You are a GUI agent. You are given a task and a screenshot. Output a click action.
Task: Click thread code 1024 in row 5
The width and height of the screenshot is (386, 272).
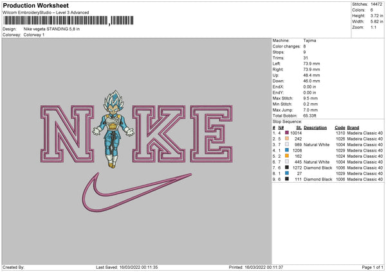coord(340,156)
